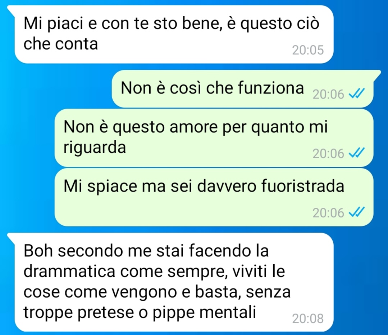The image size is (388, 335).
Task: Tap the 20:08 timestamp on last message
Action: click(308, 318)
